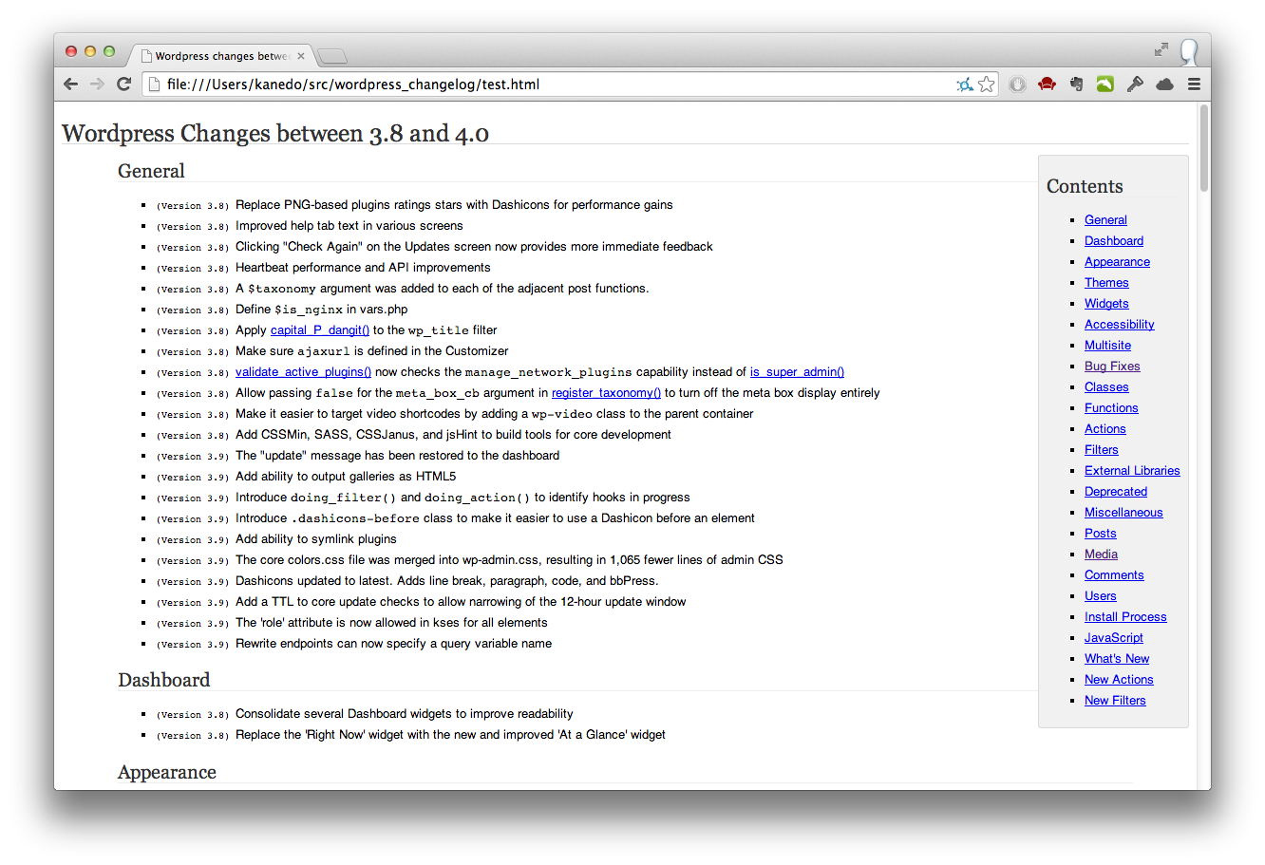Jump to External Libraries in Contents
This screenshot has width=1265, height=865.
[1132, 470]
